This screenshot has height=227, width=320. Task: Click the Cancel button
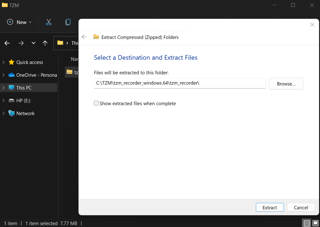[x=301, y=207]
